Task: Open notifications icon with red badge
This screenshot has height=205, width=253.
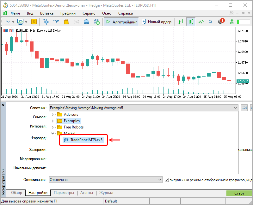Action: click(x=221, y=21)
